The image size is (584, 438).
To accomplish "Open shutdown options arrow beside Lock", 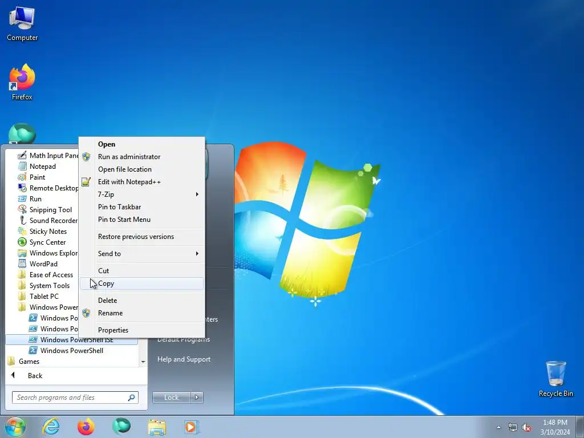I will click(x=197, y=398).
